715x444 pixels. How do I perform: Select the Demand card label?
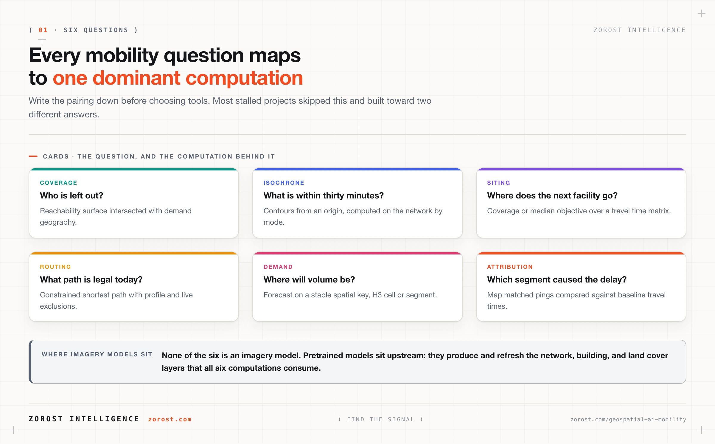click(x=278, y=267)
